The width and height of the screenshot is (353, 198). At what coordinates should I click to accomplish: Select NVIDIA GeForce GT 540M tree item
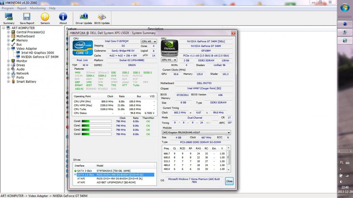(40, 57)
